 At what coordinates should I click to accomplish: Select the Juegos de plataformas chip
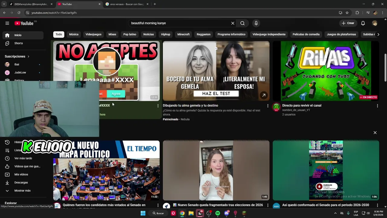coord(341,34)
